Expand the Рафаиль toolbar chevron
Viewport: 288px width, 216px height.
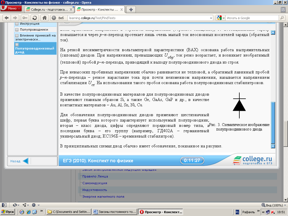[x=258, y=211]
